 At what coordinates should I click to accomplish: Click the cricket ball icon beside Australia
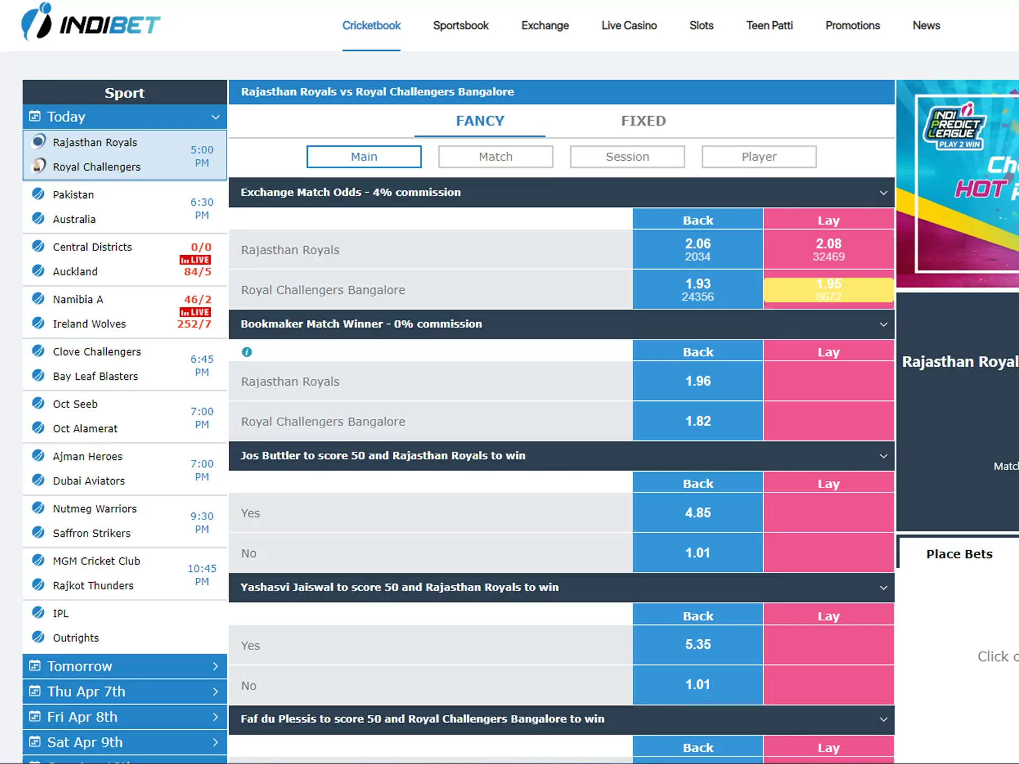[38, 218]
